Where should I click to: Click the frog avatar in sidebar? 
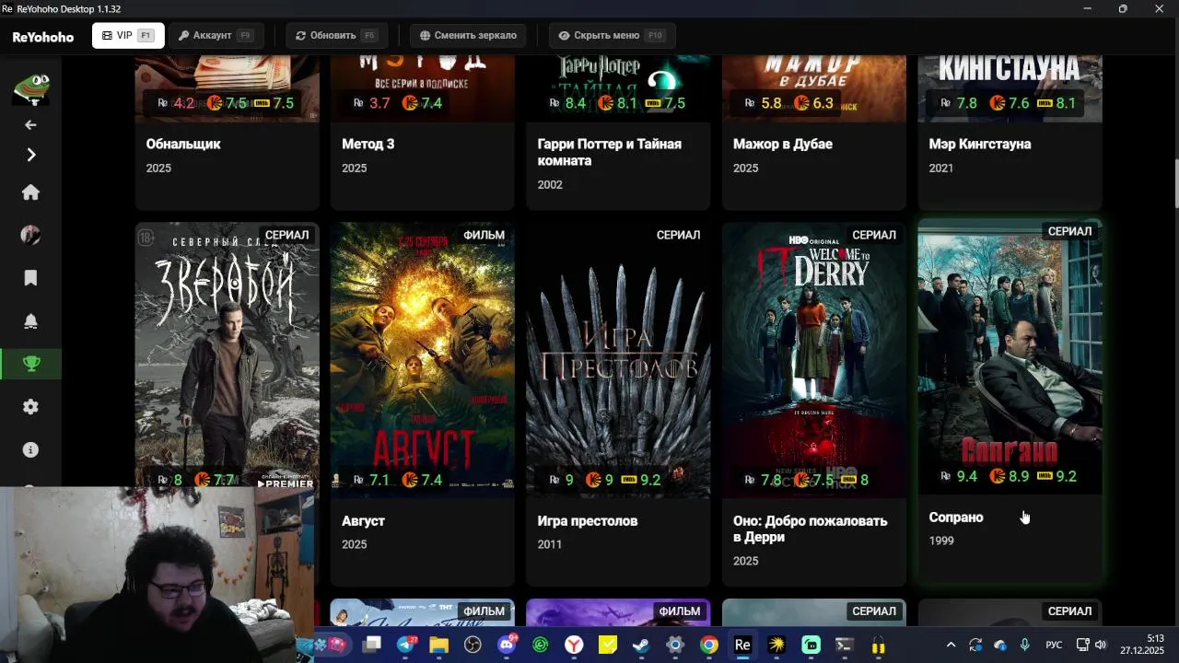30,89
